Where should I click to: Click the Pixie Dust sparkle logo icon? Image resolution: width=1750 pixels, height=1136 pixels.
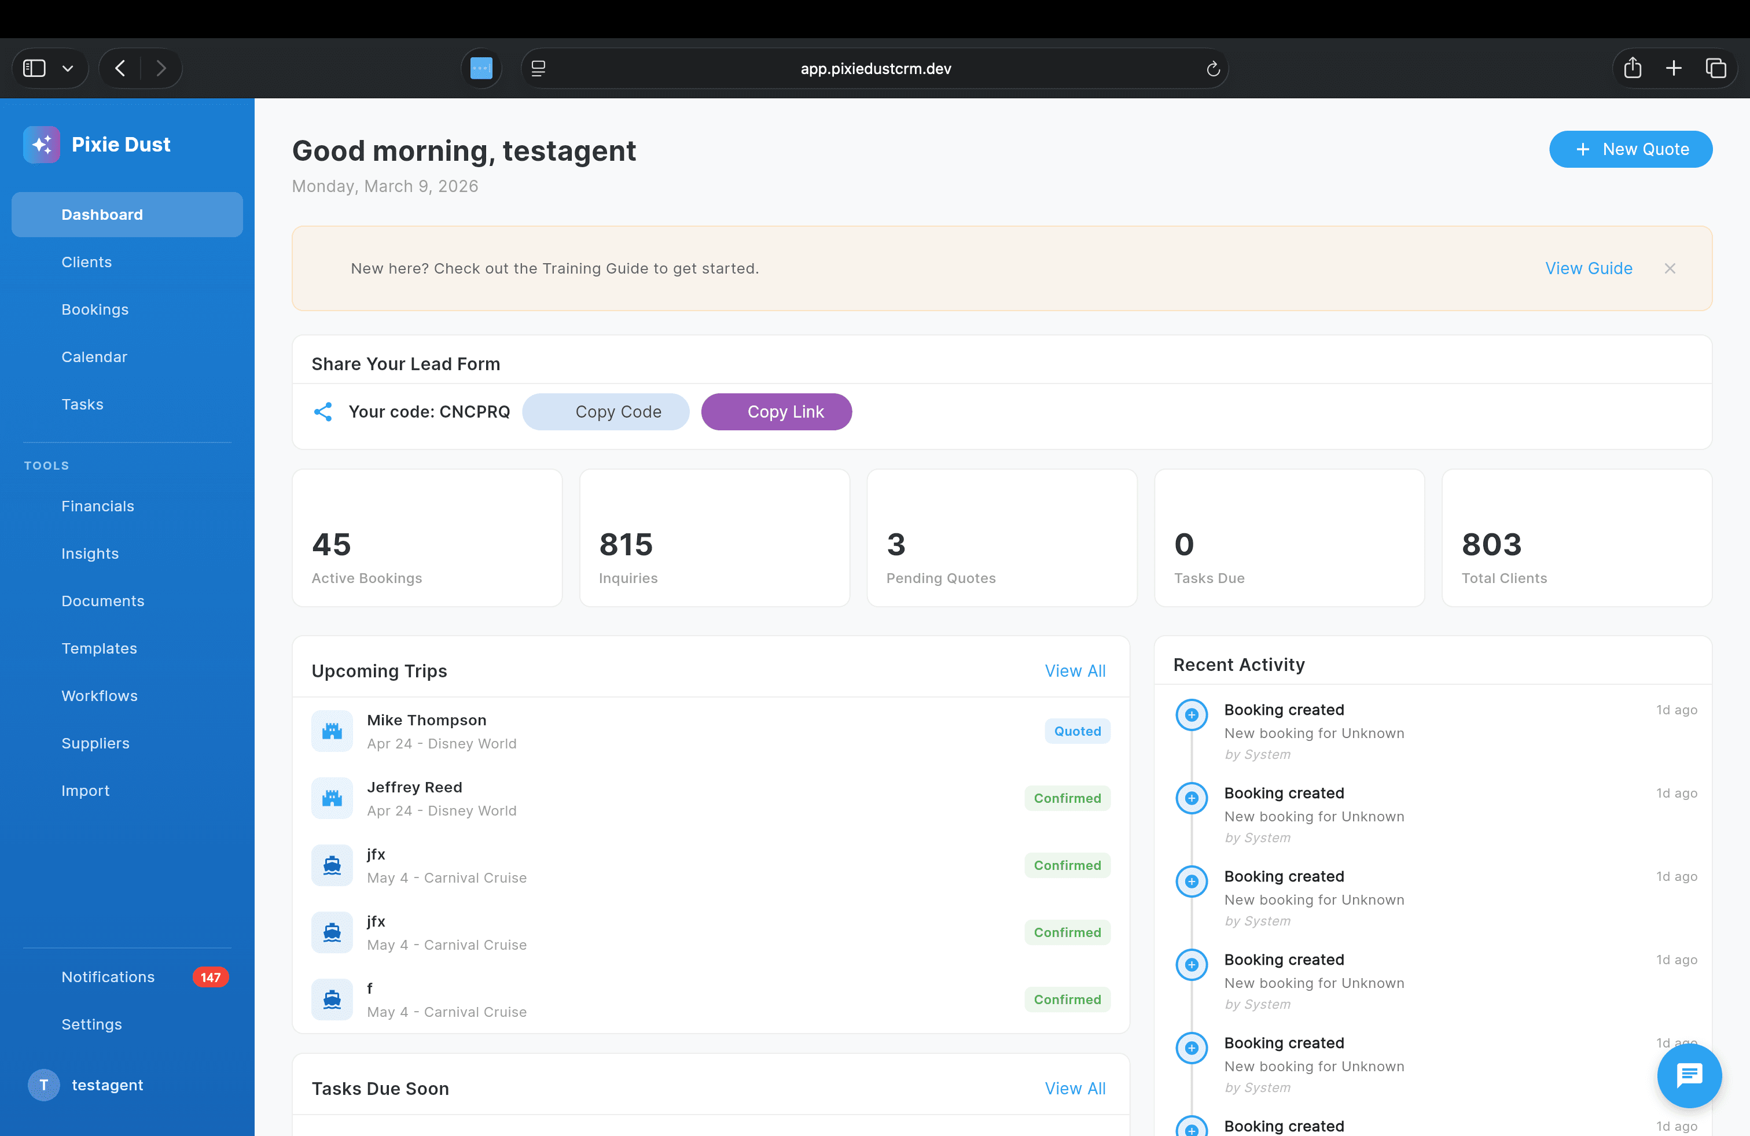pos(42,144)
